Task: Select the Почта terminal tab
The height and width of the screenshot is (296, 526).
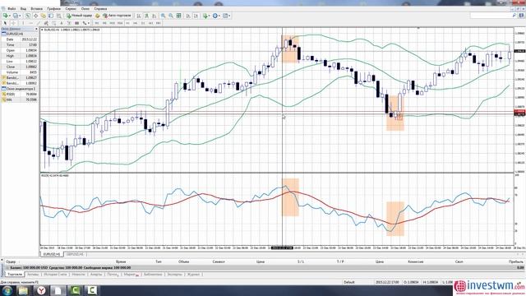Action: click(x=112, y=275)
